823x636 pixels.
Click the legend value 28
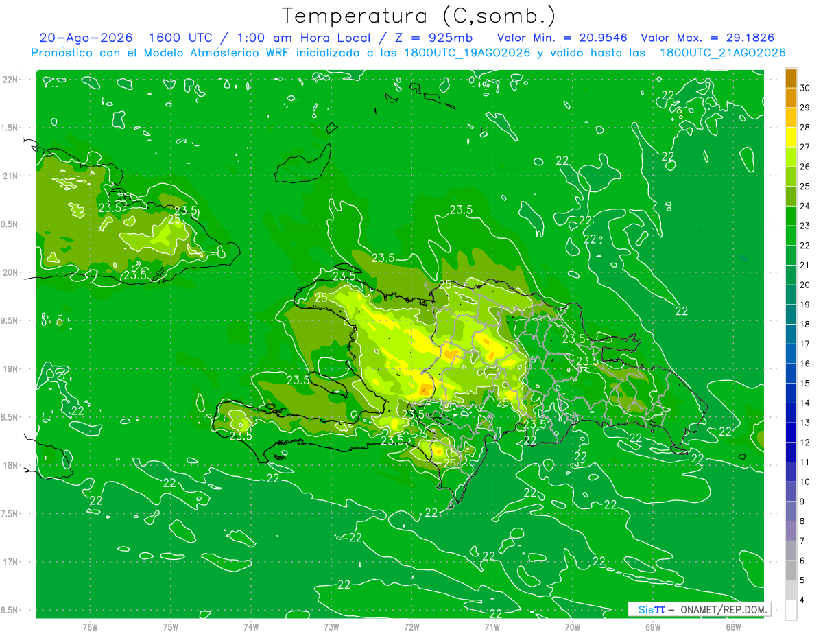coord(804,127)
